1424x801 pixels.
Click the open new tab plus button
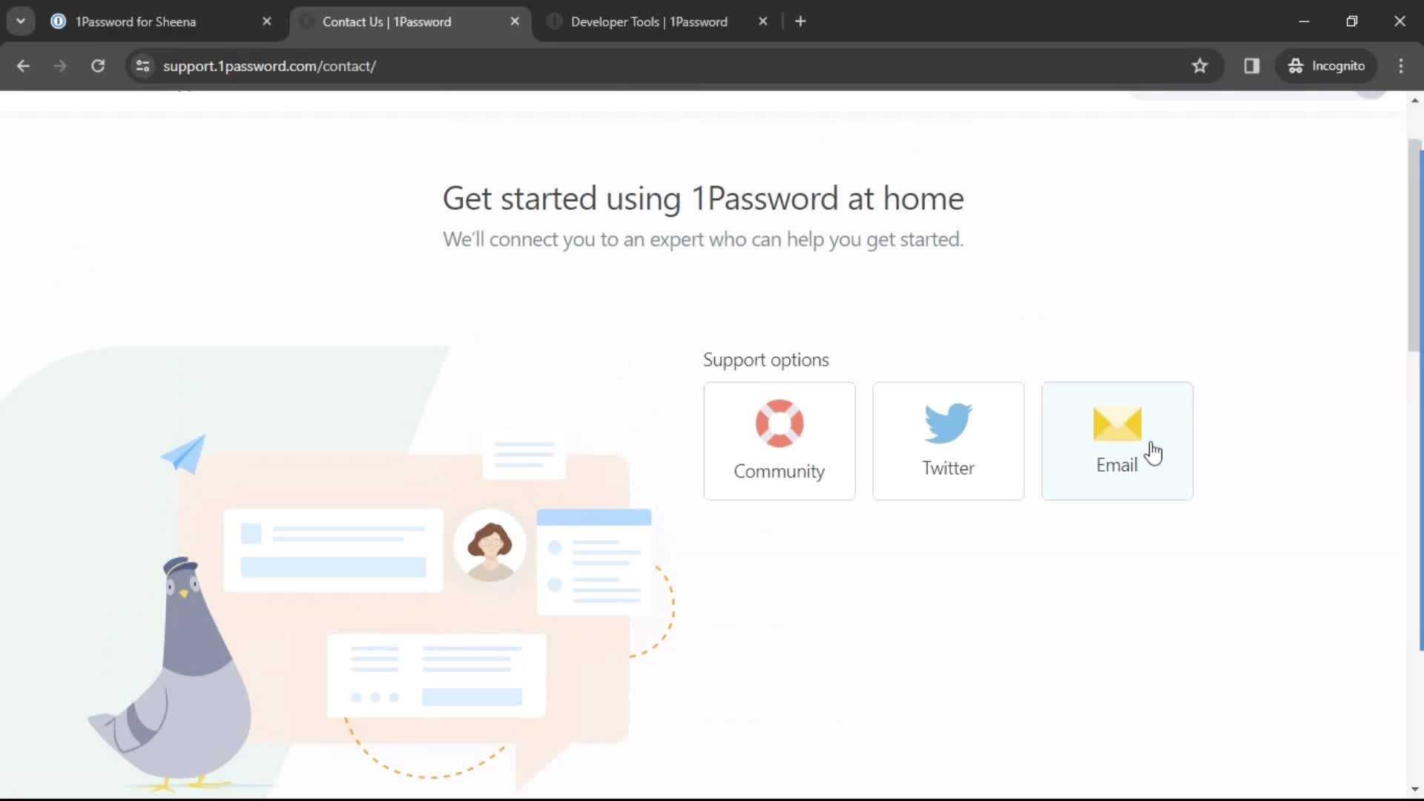pyautogui.click(x=801, y=22)
